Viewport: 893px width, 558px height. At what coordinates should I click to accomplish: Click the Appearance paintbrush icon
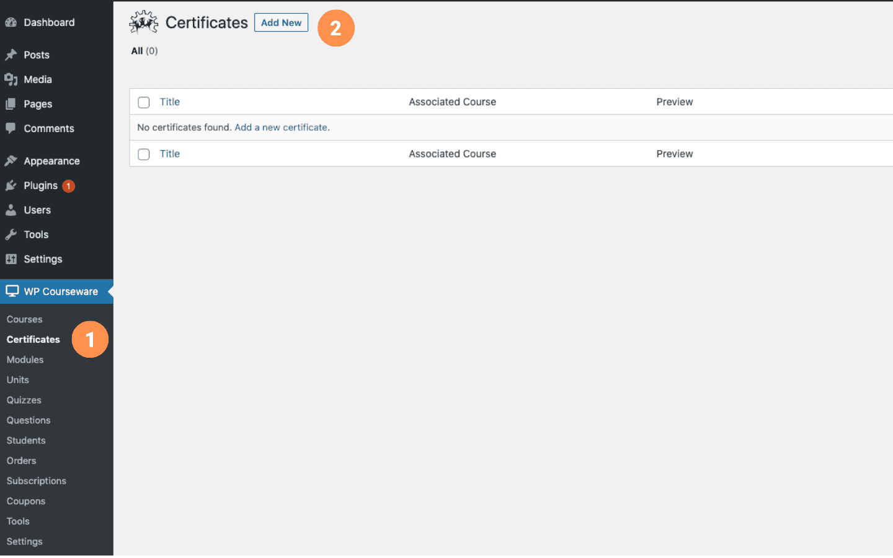tap(11, 161)
